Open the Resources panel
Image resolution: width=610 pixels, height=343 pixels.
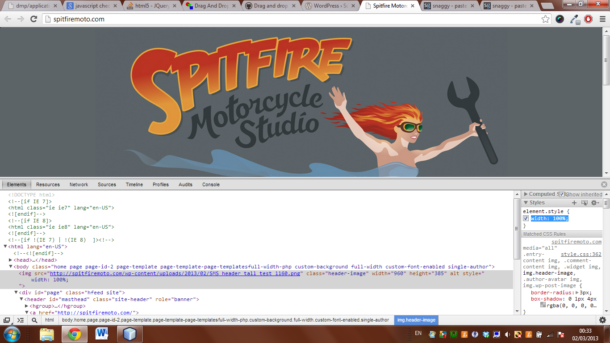[x=48, y=184]
